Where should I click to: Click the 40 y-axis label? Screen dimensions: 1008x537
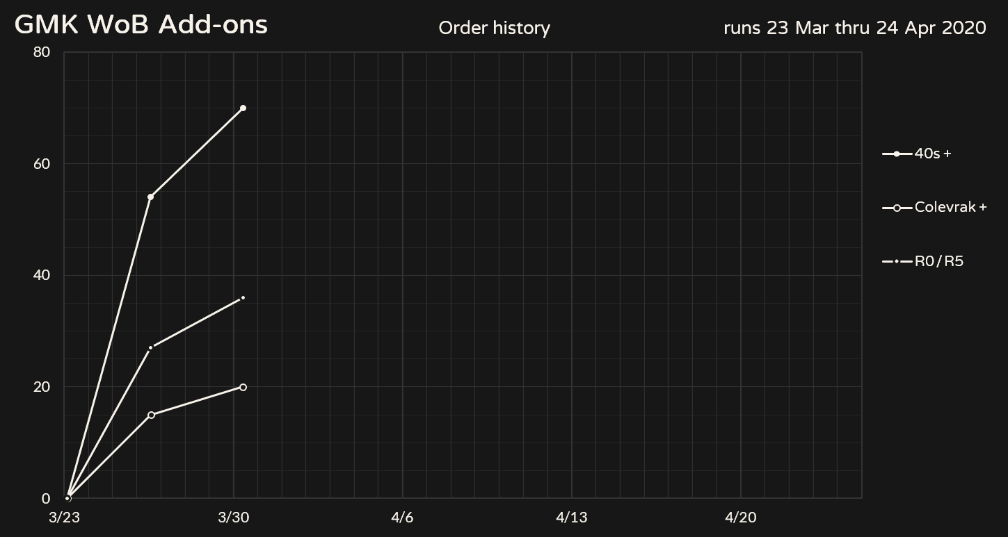click(42, 275)
